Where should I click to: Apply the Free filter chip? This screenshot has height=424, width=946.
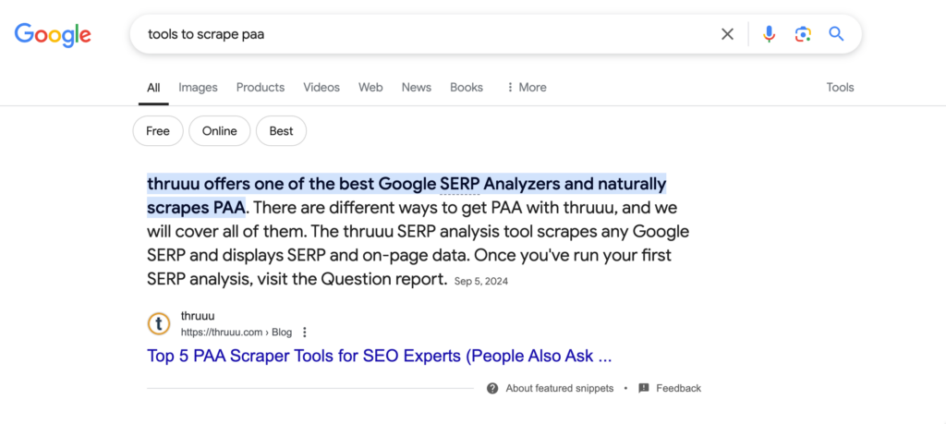[x=158, y=131]
